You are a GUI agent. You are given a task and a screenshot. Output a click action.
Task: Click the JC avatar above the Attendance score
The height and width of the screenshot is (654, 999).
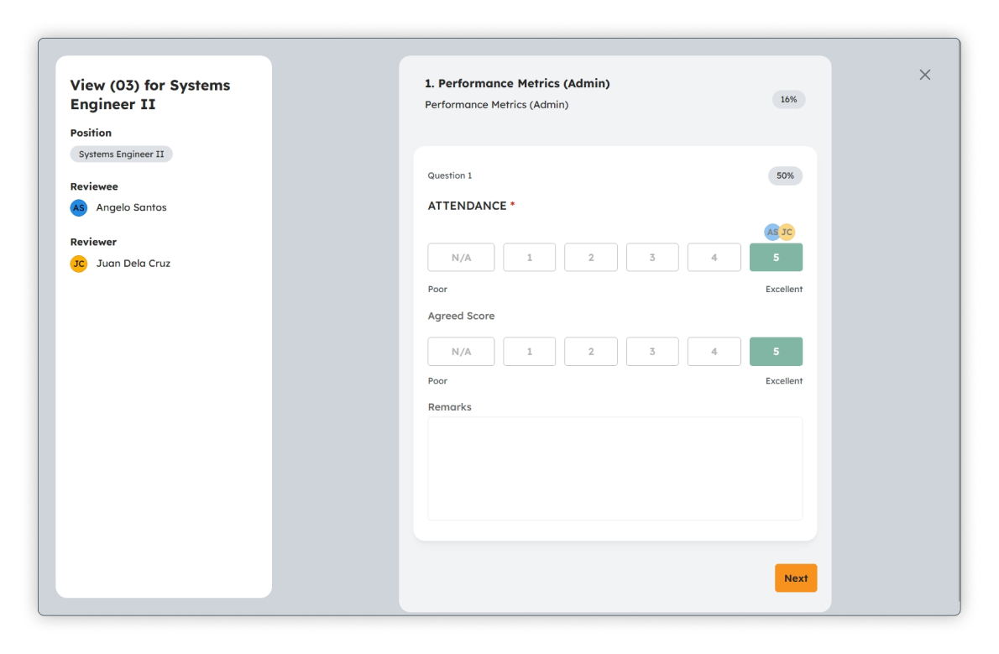(788, 232)
